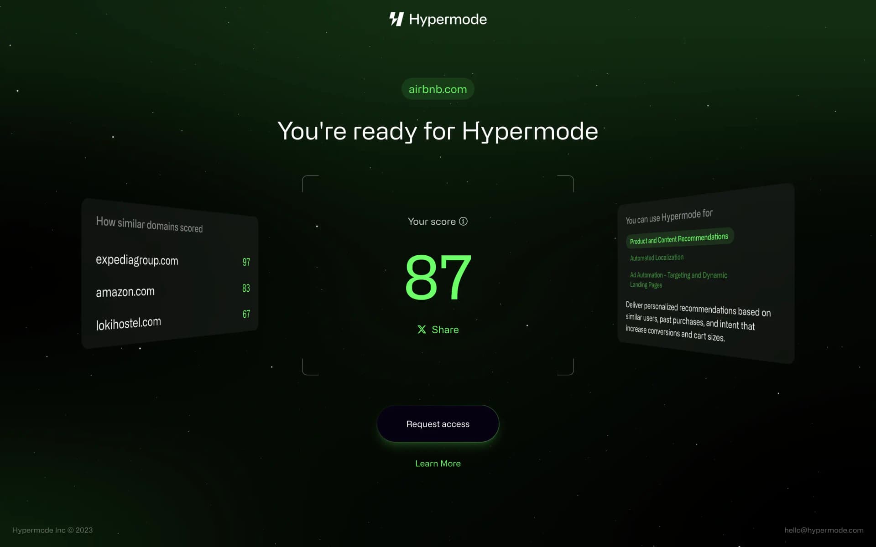876x547 pixels.
Task: Click the expediagroup.com row
Action: click(x=172, y=261)
